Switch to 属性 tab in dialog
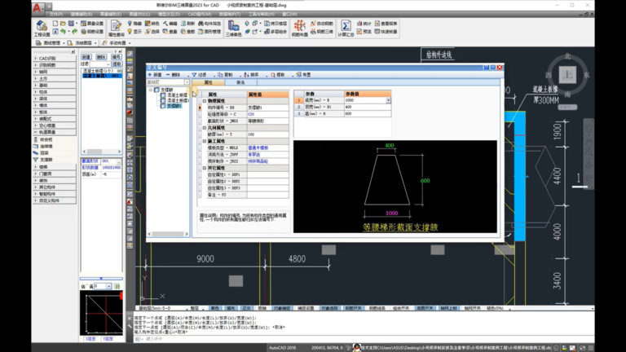 pyautogui.click(x=209, y=82)
